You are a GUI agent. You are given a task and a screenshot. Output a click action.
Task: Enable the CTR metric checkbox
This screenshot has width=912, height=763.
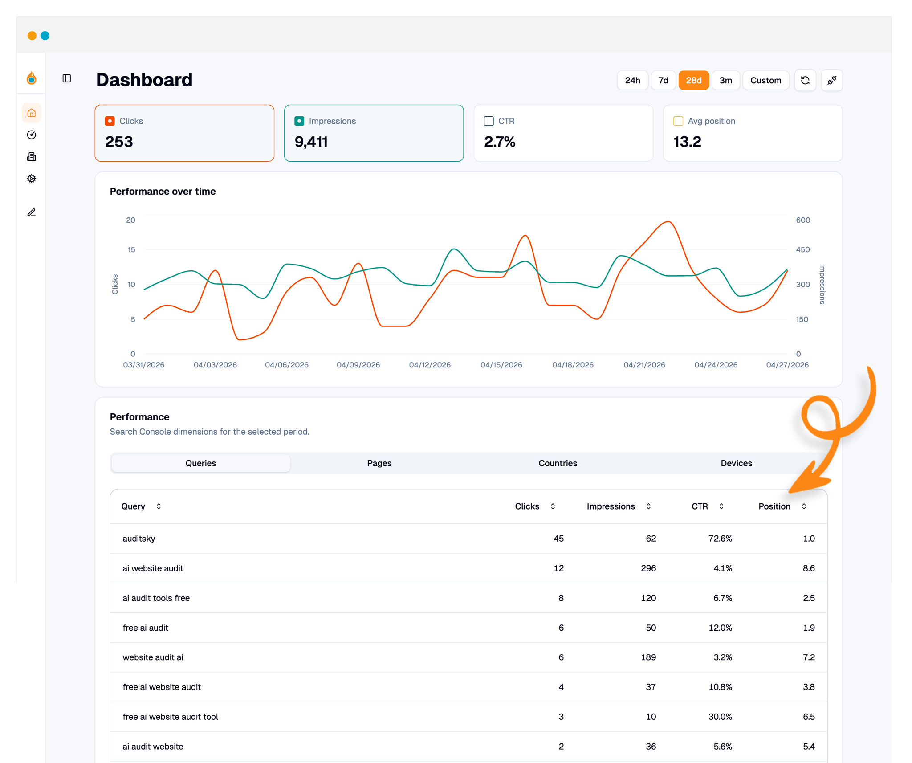[x=489, y=121]
